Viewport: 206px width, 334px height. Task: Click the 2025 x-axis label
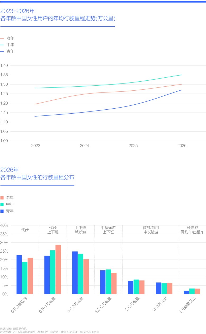pos(133,146)
